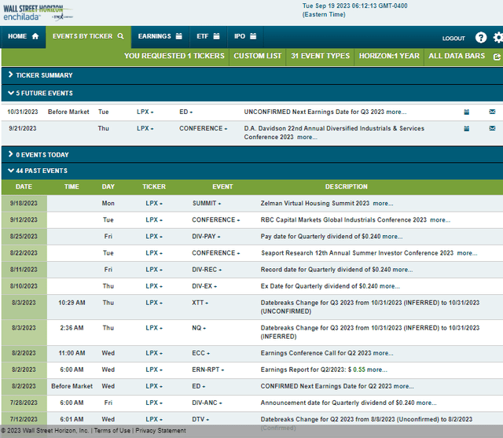Open Terms of Use in footer
Screen dimensions: 503x438
[112, 431]
